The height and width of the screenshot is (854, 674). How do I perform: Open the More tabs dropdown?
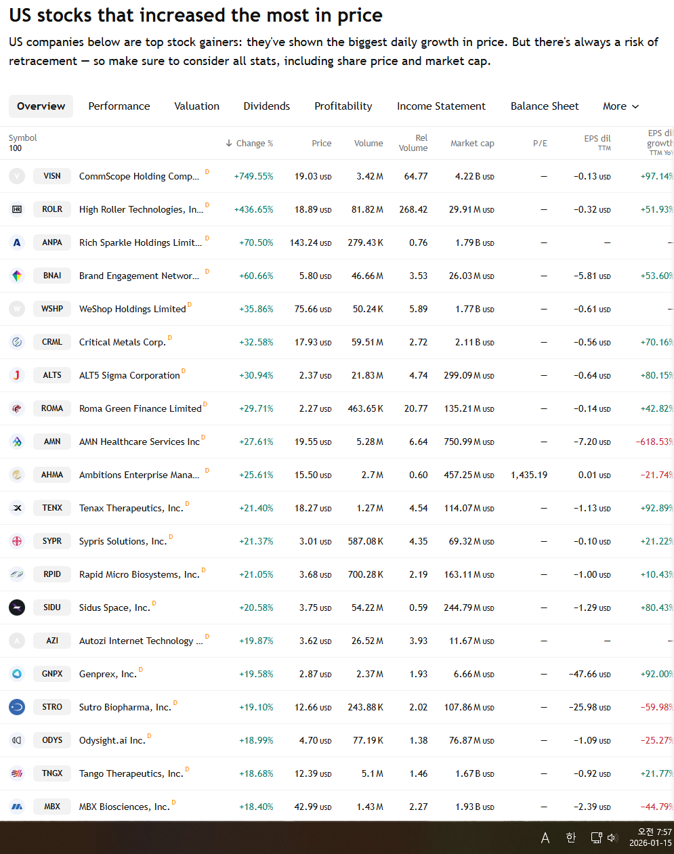coord(620,106)
